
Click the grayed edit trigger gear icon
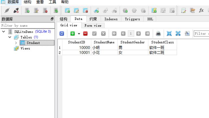(x=134, y=10)
